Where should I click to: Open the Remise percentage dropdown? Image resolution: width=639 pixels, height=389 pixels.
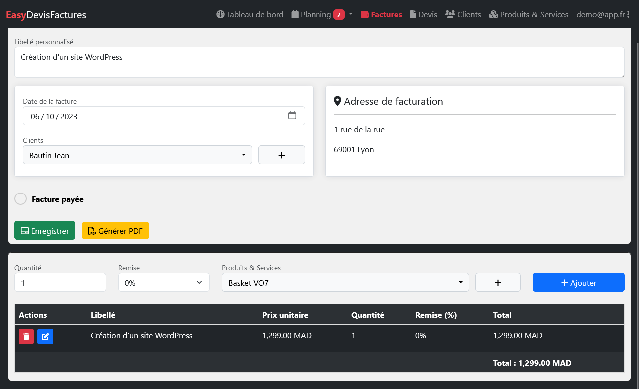[164, 283]
